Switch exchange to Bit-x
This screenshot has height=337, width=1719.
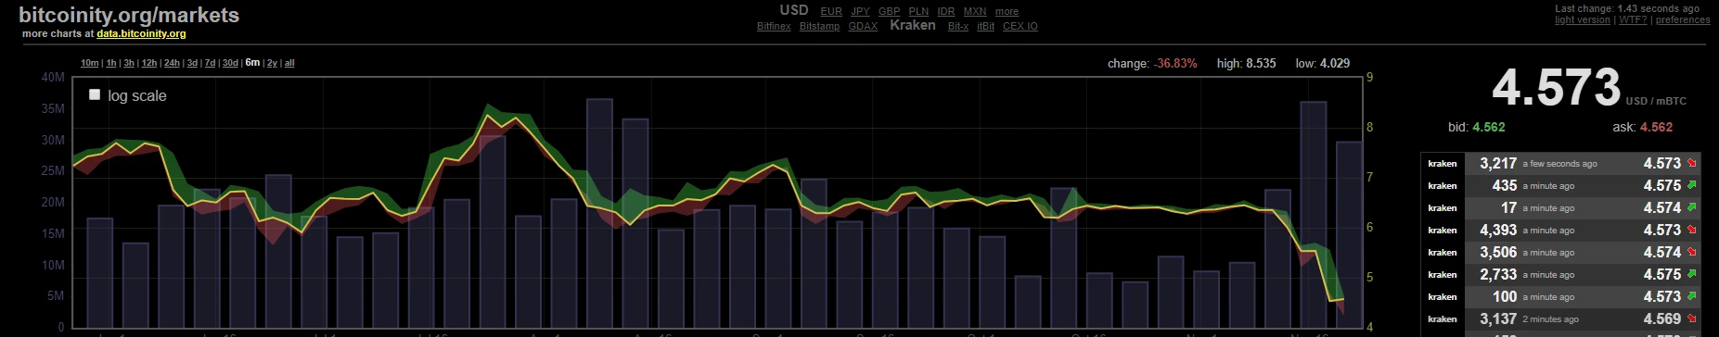point(958,27)
